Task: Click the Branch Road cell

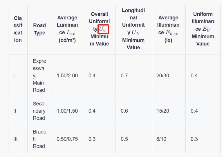Action: click(39, 139)
